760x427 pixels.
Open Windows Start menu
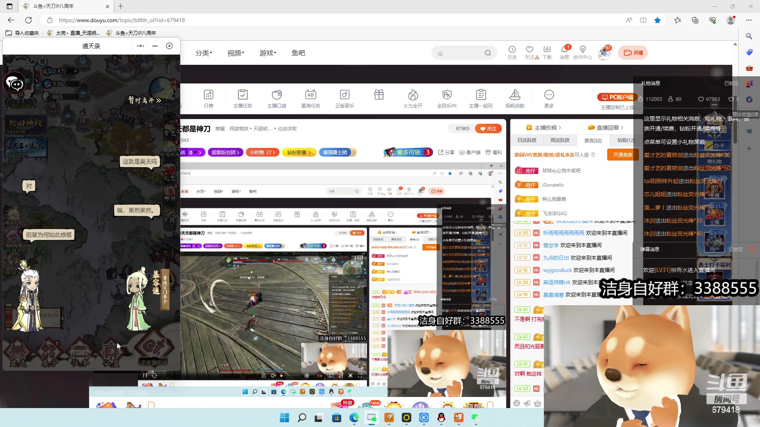pyautogui.click(x=284, y=418)
